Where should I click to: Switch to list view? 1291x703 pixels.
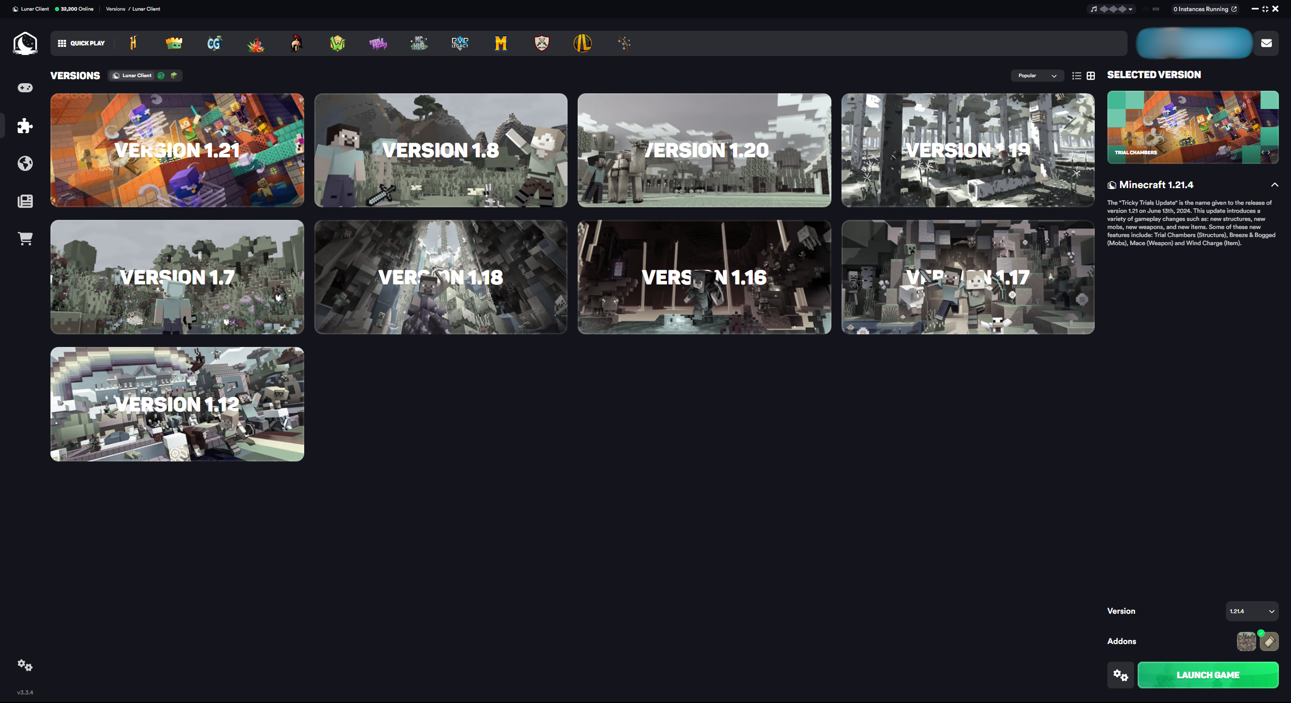[x=1077, y=76]
